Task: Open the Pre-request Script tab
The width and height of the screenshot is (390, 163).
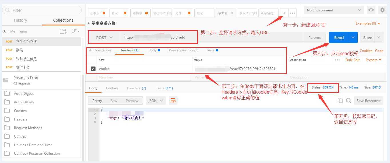Action: (183, 50)
